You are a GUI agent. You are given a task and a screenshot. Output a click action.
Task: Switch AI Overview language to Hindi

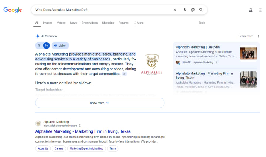click(x=39, y=46)
